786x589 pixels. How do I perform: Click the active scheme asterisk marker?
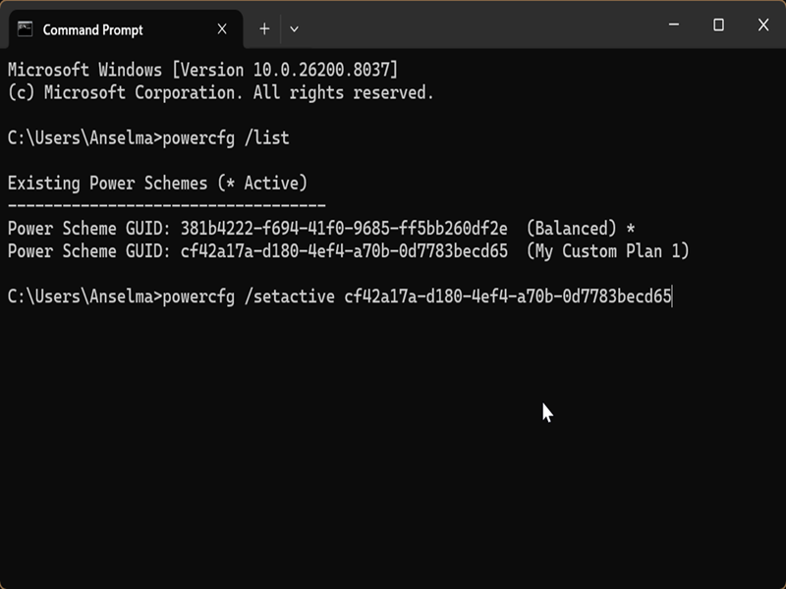631,229
